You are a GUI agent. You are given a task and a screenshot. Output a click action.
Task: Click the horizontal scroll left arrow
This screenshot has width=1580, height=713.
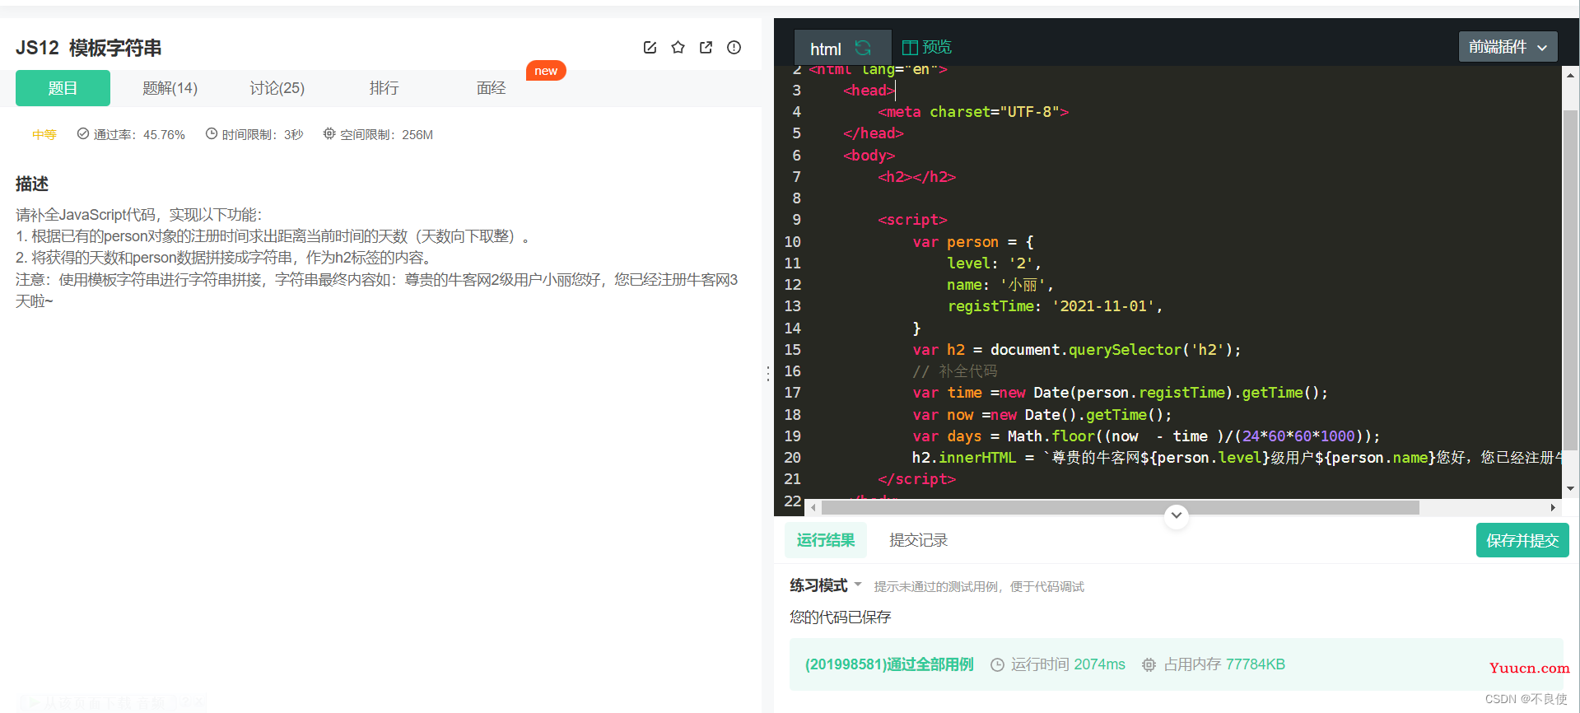point(813,507)
